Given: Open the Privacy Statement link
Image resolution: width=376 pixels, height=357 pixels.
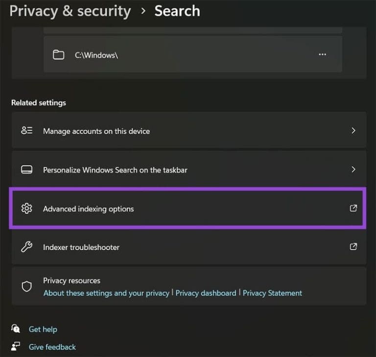Looking at the screenshot, I should point(272,293).
